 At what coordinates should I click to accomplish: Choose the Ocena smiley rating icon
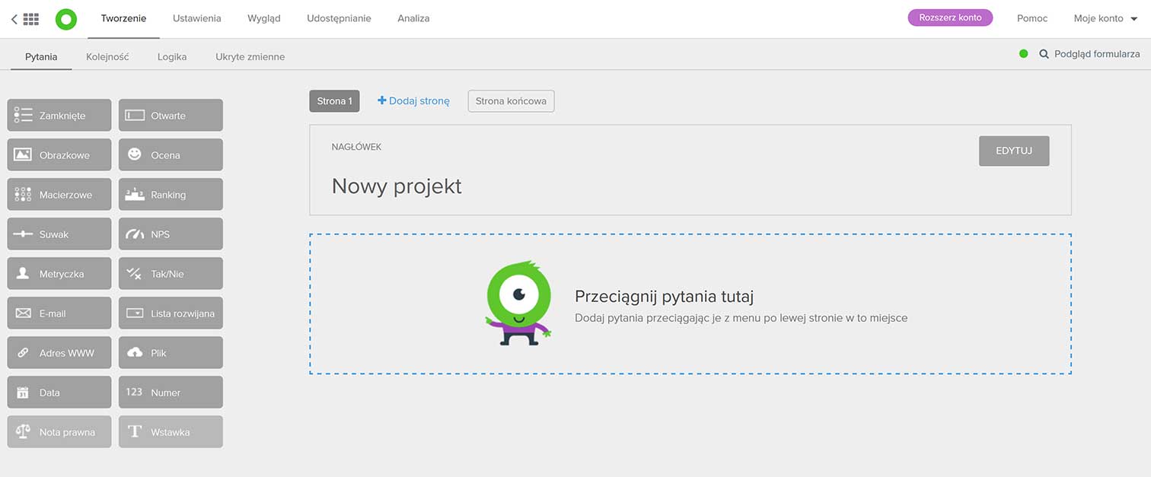[x=135, y=154]
